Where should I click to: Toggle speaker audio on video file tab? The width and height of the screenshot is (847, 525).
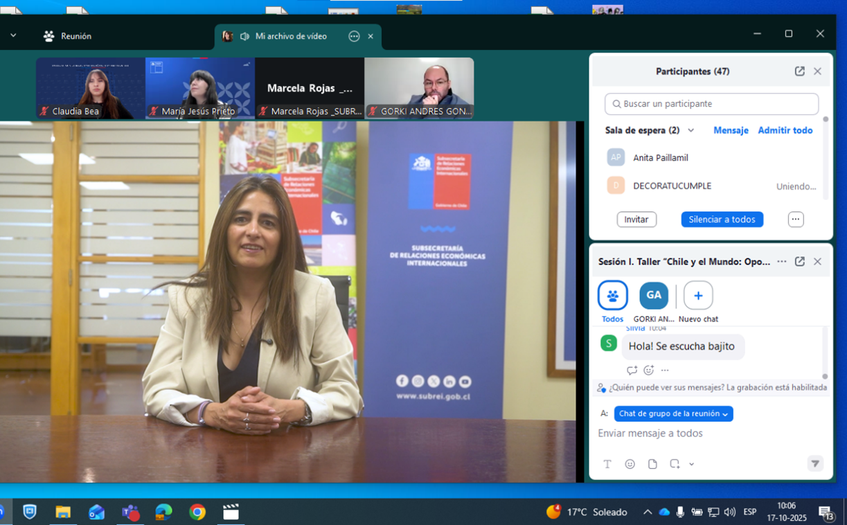244,36
